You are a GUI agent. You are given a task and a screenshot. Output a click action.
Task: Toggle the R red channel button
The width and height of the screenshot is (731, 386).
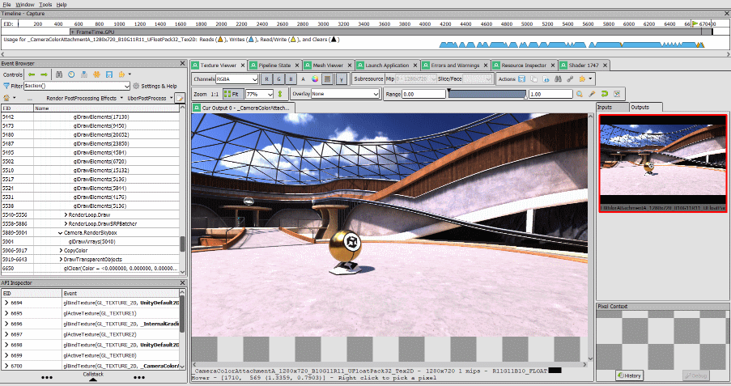[x=266, y=78]
